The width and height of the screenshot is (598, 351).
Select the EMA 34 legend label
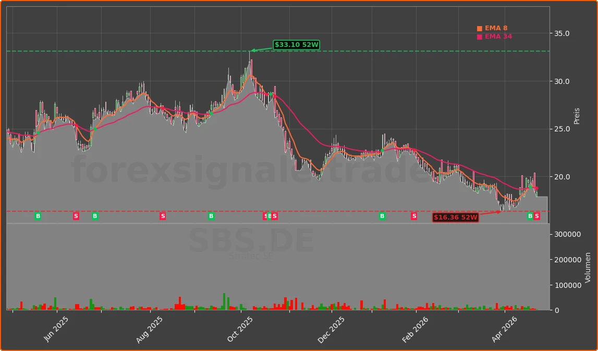[498, 37]
